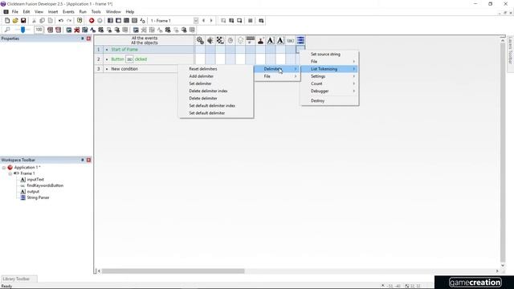Click the Redo arrow icon

coord(69,20)
